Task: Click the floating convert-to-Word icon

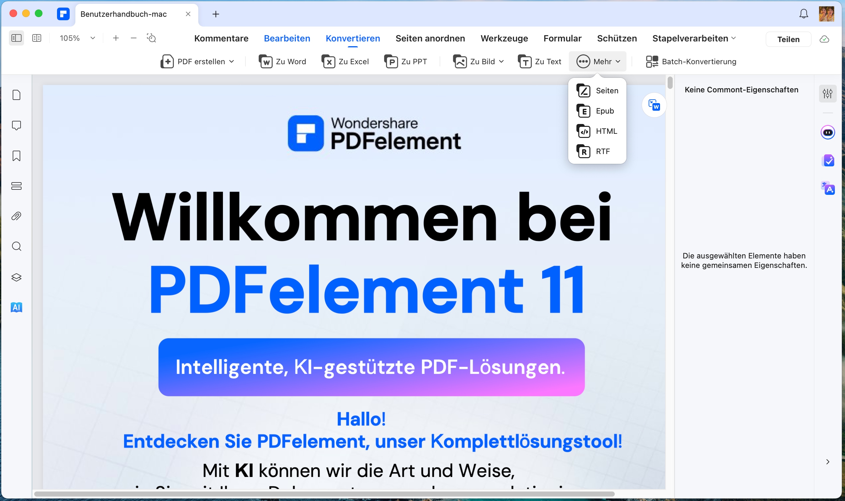Action: [654, 105]
